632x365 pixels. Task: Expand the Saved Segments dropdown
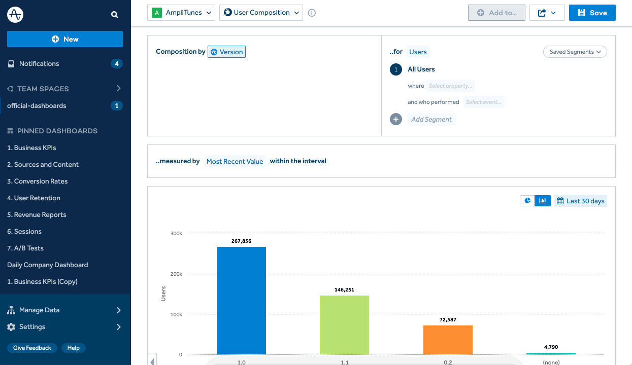pyautogui.click(x=575, y=52)
